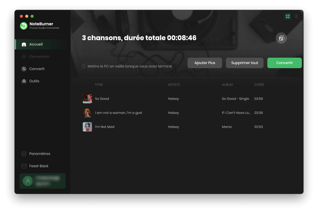Viewport: 318px width, 213px height.
Task: Click the round music library icon
Action: point(281,38)
